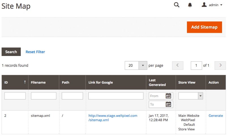Viewport: 228px width, 136px height.
Task: Sort by Last Generated column header
Action: [157, 82]
